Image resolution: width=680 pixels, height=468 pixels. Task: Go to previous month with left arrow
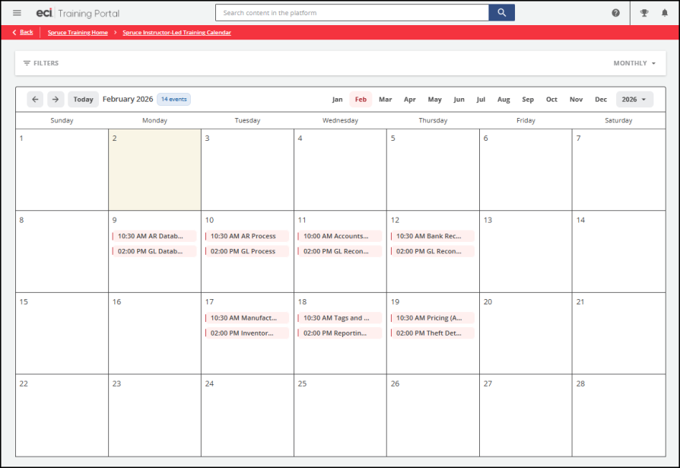pyautogui.click(x=35, y=100)
